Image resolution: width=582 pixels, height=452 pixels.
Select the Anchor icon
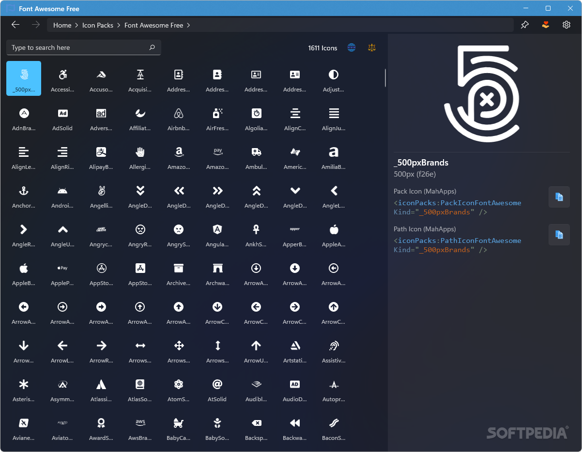click(x=24, y=195)
